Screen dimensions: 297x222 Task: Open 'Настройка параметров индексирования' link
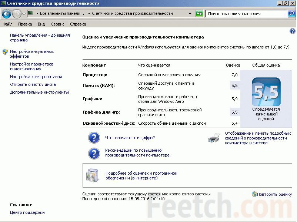click(31, 67)
